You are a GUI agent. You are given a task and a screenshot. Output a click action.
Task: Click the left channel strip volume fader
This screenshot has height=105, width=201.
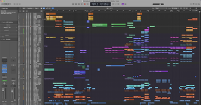[x=3, y=90]
